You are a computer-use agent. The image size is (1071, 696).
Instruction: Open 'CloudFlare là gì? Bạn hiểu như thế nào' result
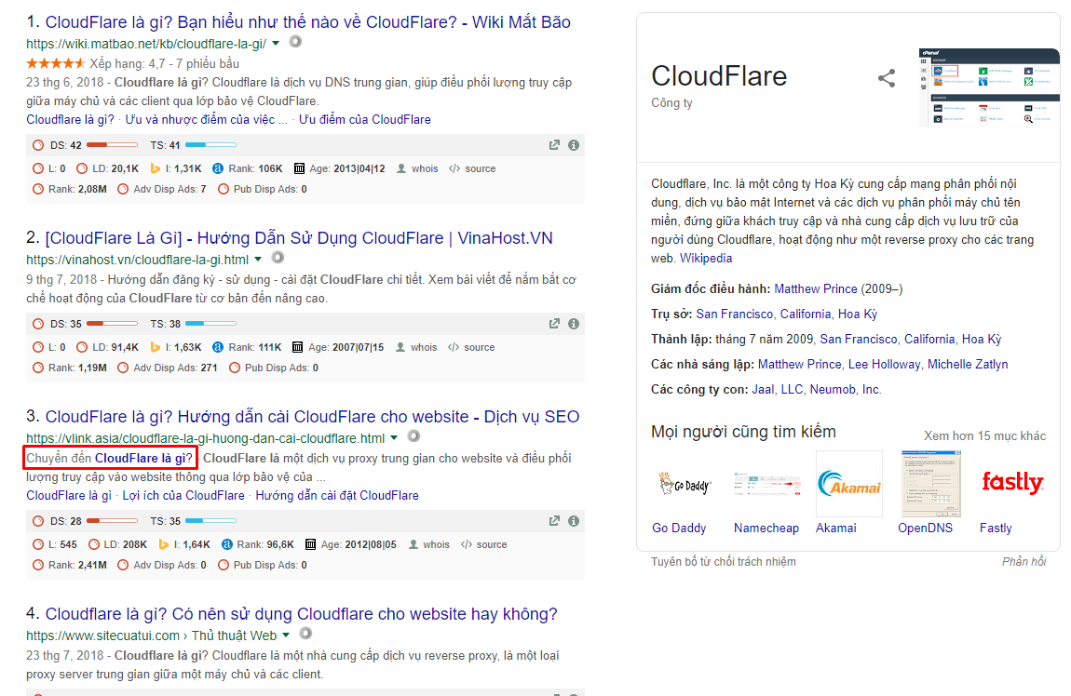pos(307,22)
